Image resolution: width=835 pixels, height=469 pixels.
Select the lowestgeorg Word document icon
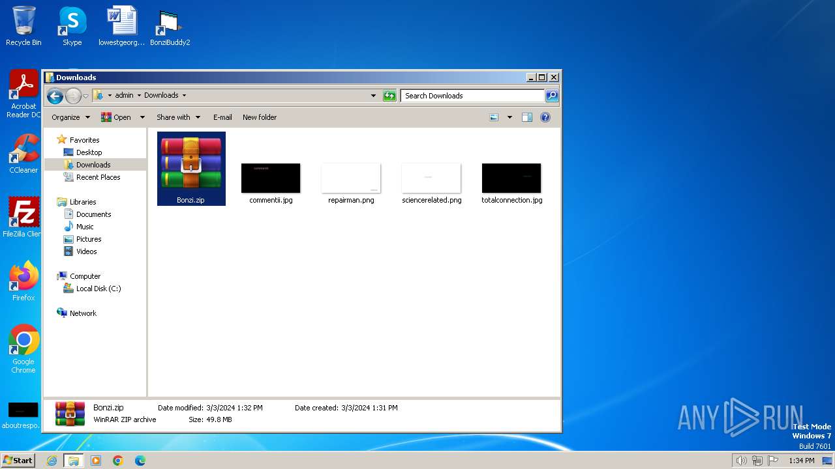click(121, 26)
